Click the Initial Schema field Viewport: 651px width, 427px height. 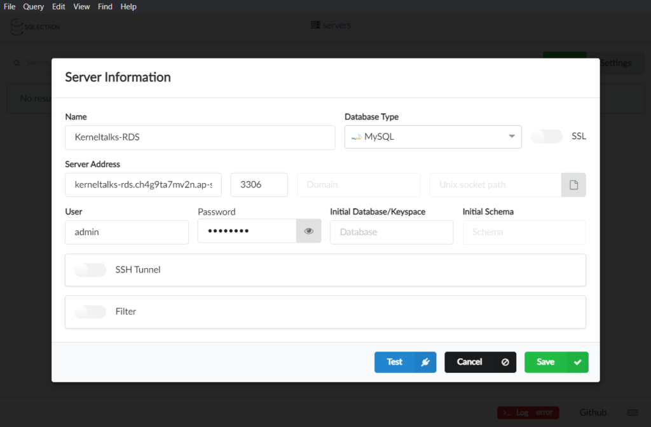[524, 232]
